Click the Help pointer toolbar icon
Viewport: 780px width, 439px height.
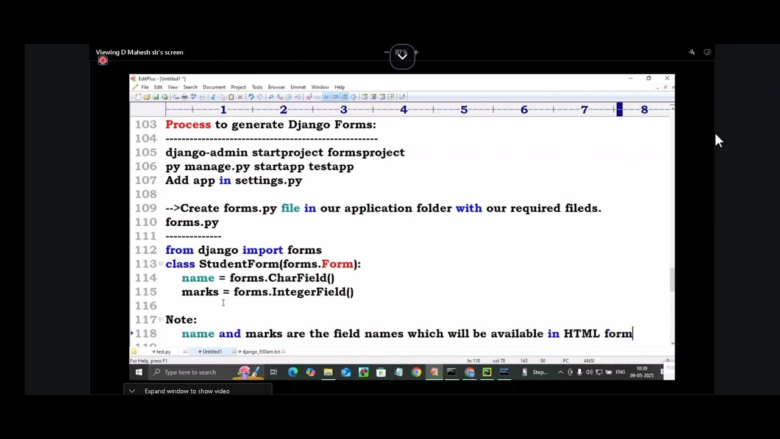coord(400,97)
